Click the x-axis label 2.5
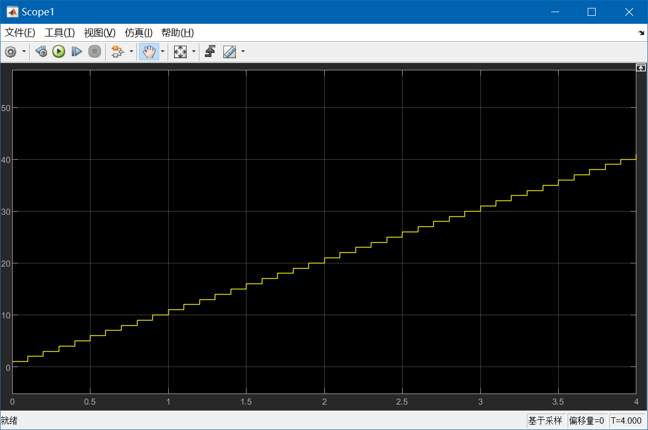Screen dimensions: 648x430 point(402,401)
